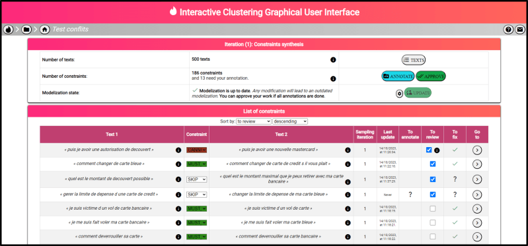Go to constraint 'gerer la limite de depense'
Image resolution: width=528 pixels, height=246 pixels.
tap(477, 195)
